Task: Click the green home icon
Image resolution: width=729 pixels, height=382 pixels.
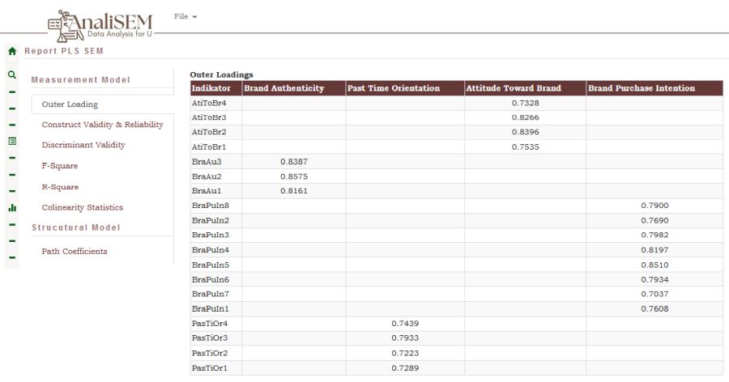Action: [12, 51]
